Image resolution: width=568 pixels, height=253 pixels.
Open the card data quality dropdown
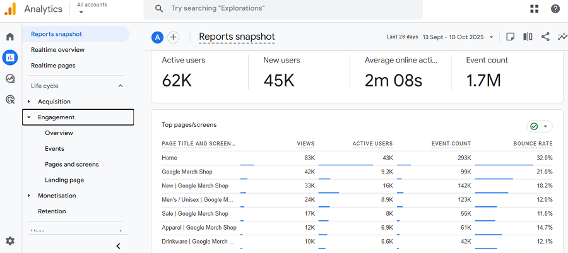pos(539,126)
